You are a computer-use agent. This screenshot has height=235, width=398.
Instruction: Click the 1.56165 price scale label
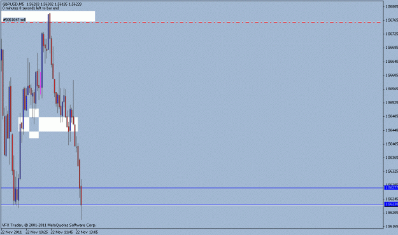point(392,226)
